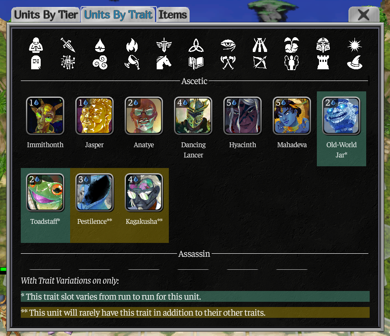Select the crossed axes trait icon
The image size is (390, 336).
[228, 62]
